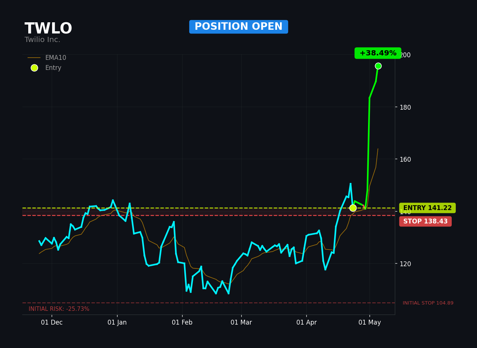The width and height of the screenshot is (477, 348).
Task: Click the entry point dot on the price line
Action: [353, 208]
